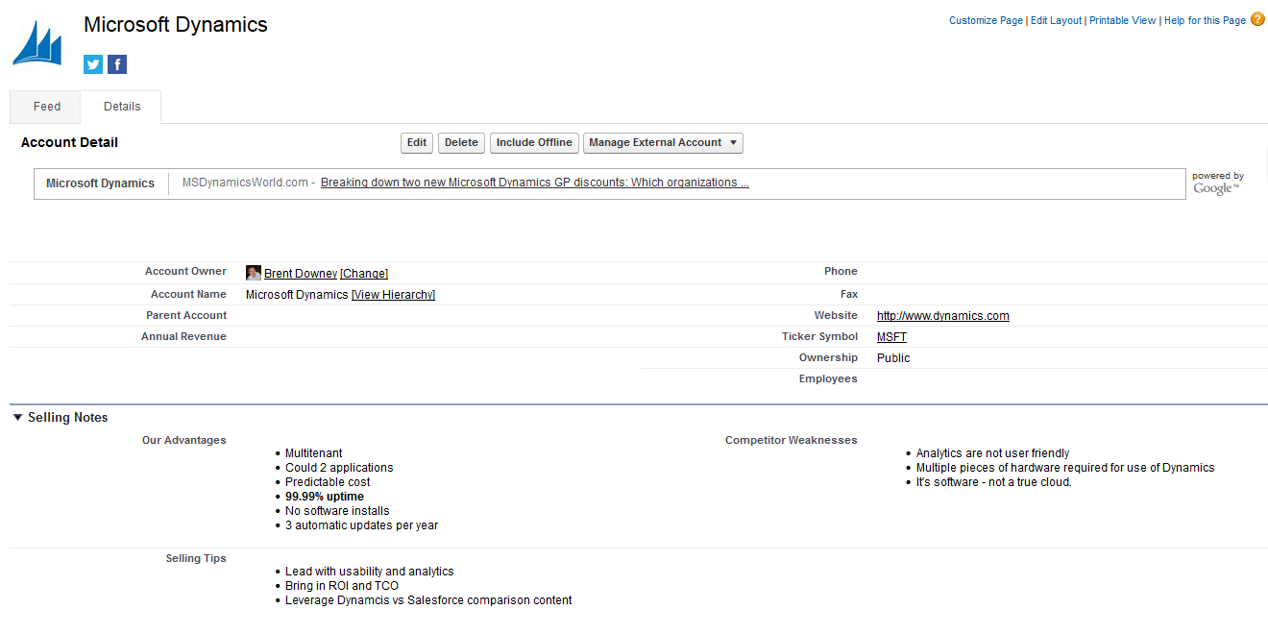Click the Edit button
1268x634 pixels.
[x=416, y=142]
